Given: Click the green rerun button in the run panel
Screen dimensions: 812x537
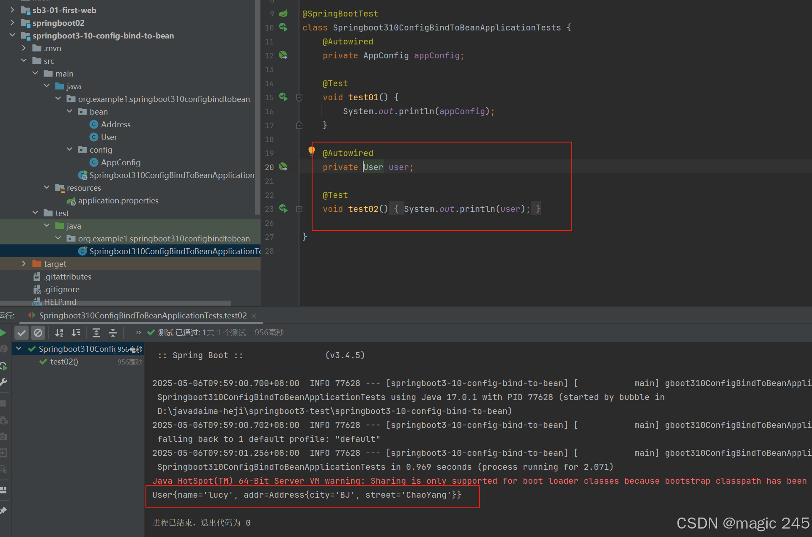Looking at the screenshot, I should [3, 333].
